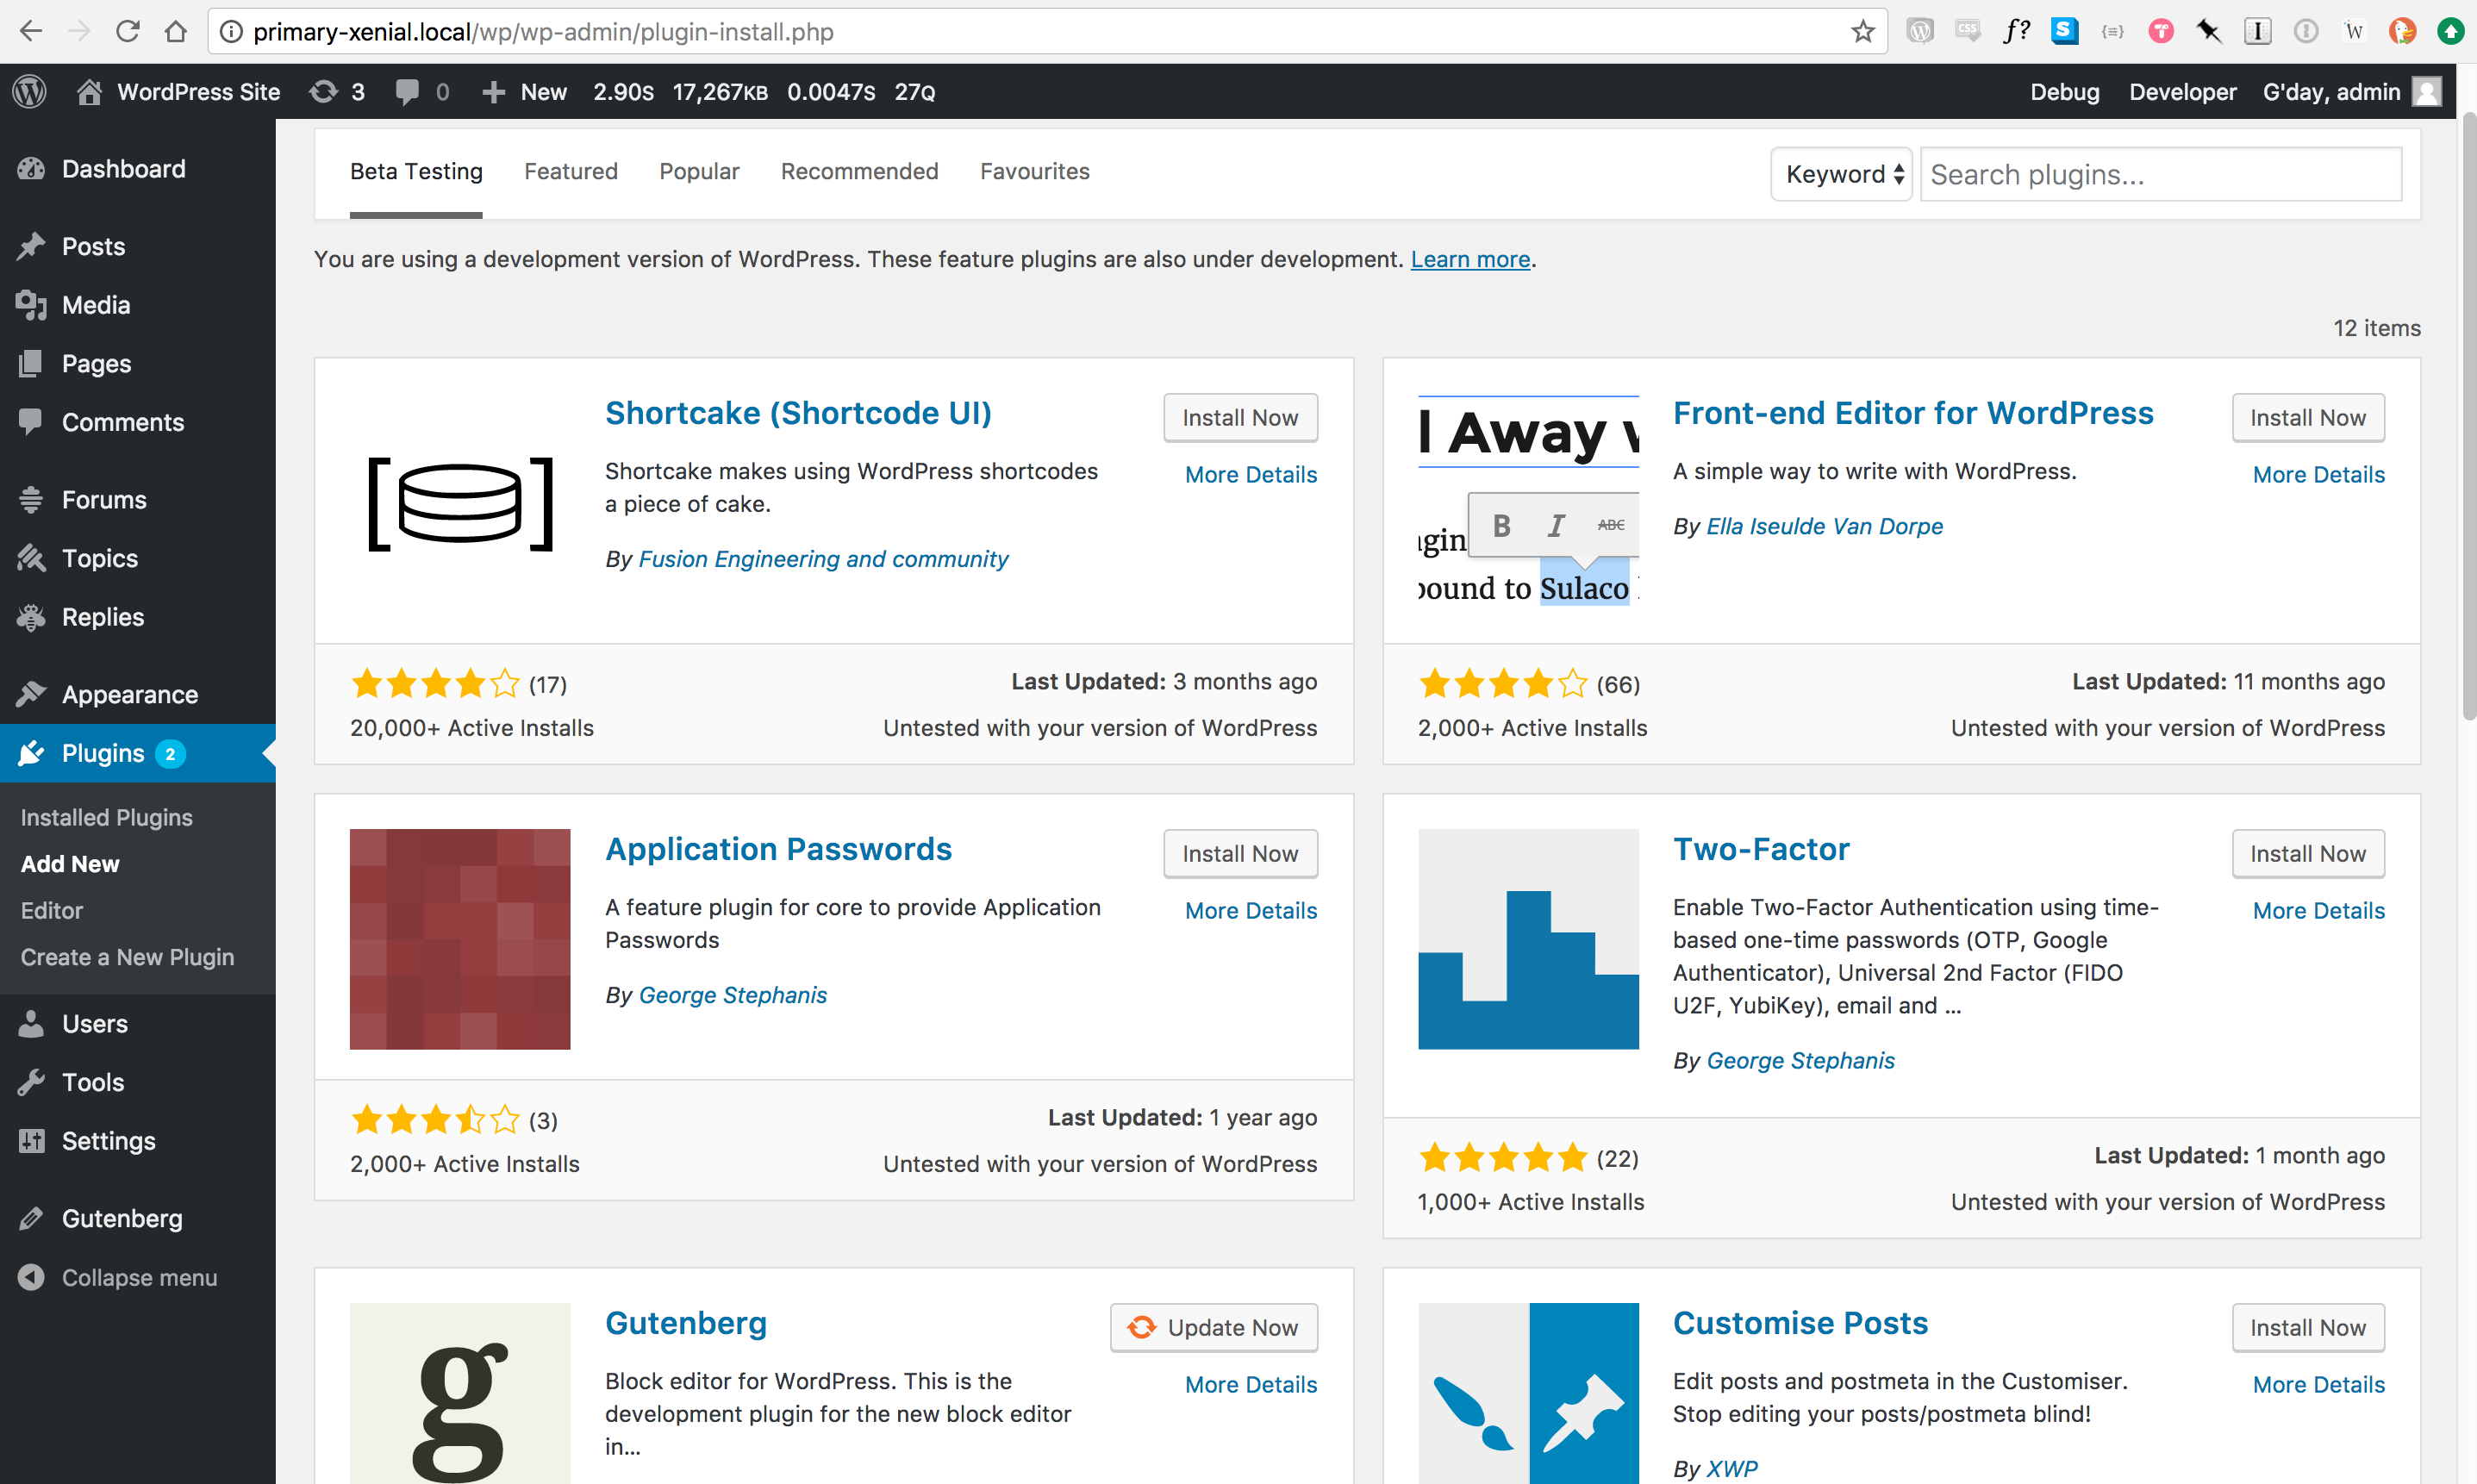The height and width of the screenshot is (1484, 2477).
Task: Open the Posts menu
Action: coord(138,246)
